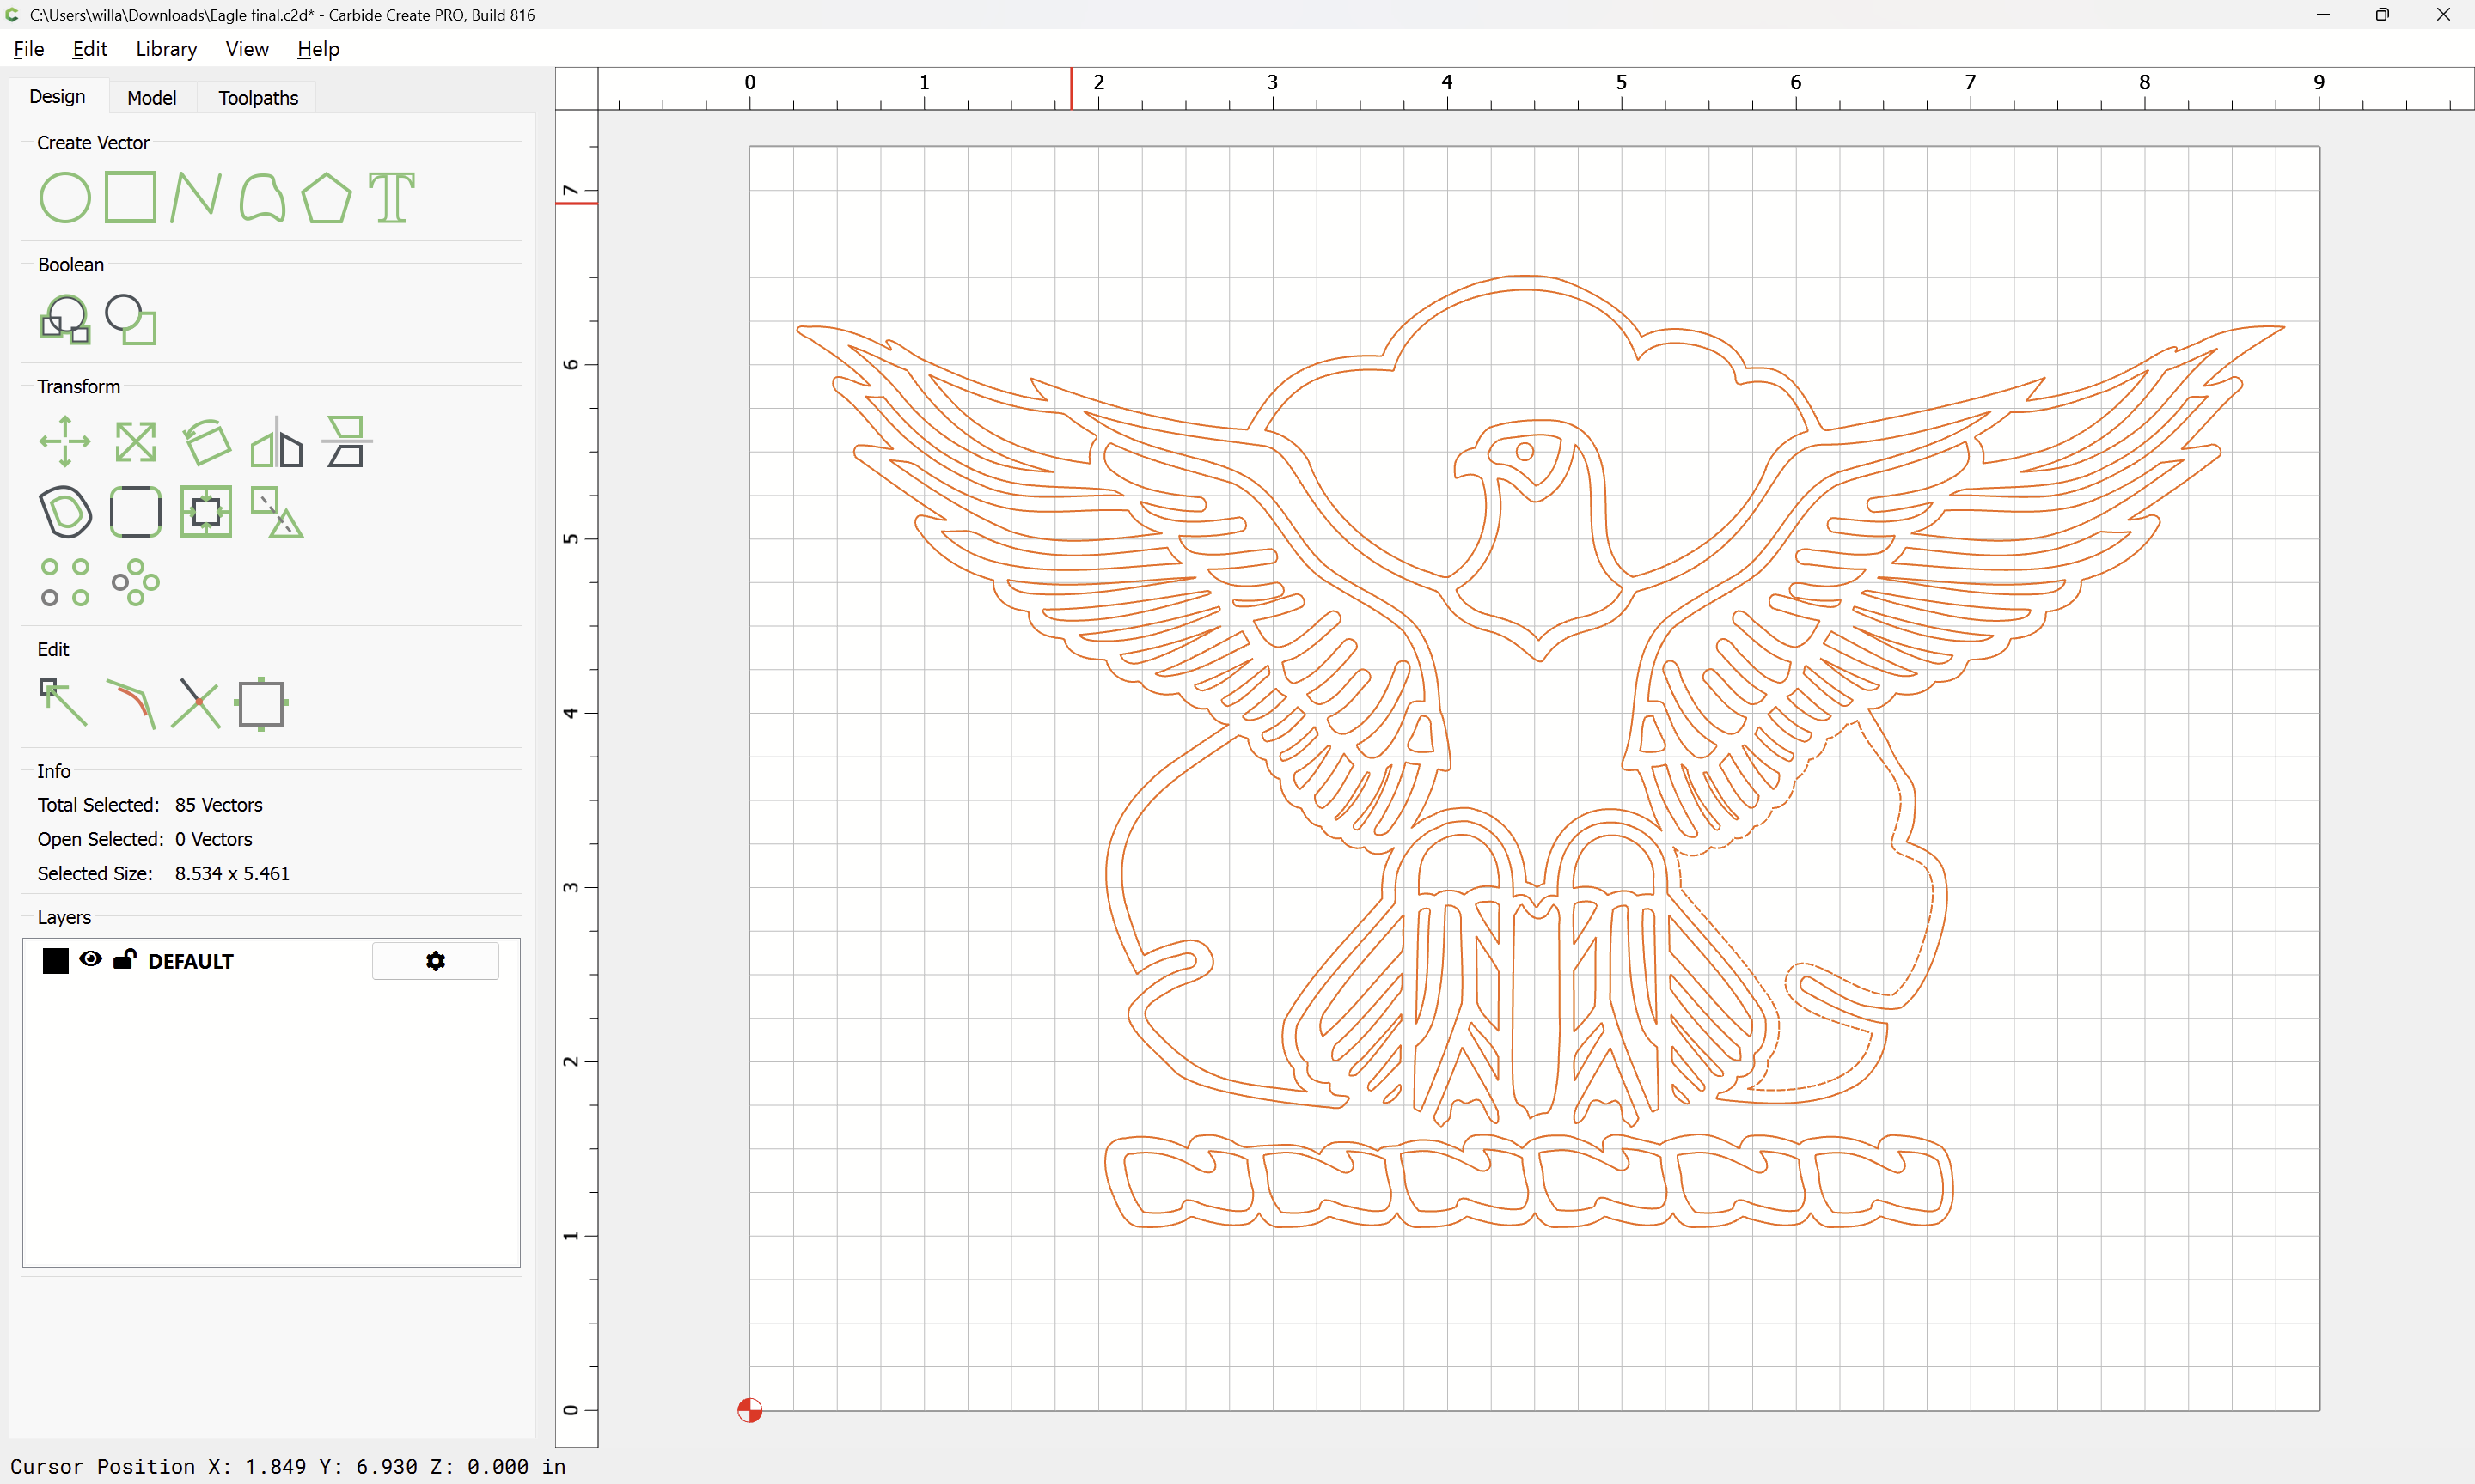This screenshot has height=1484, width=2475.
Task: Click the 'Open Selected: 0 Vectors' text
Action: 145,839
